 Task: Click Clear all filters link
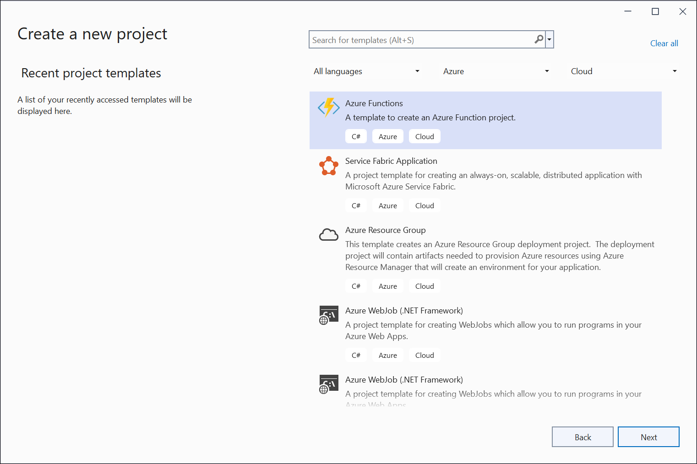(x=664, y=43)
